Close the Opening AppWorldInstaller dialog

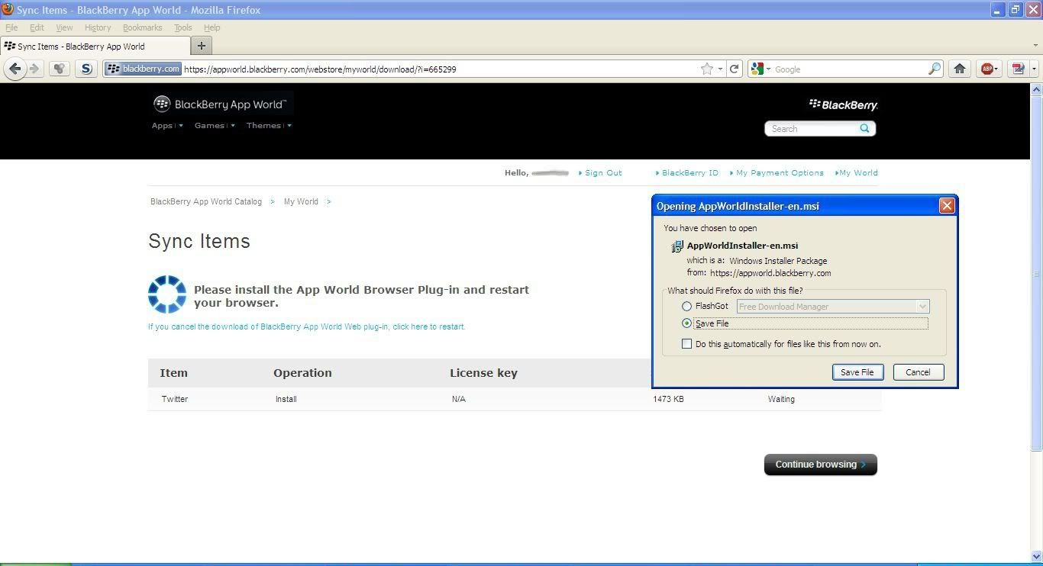(x=947, y=206)
